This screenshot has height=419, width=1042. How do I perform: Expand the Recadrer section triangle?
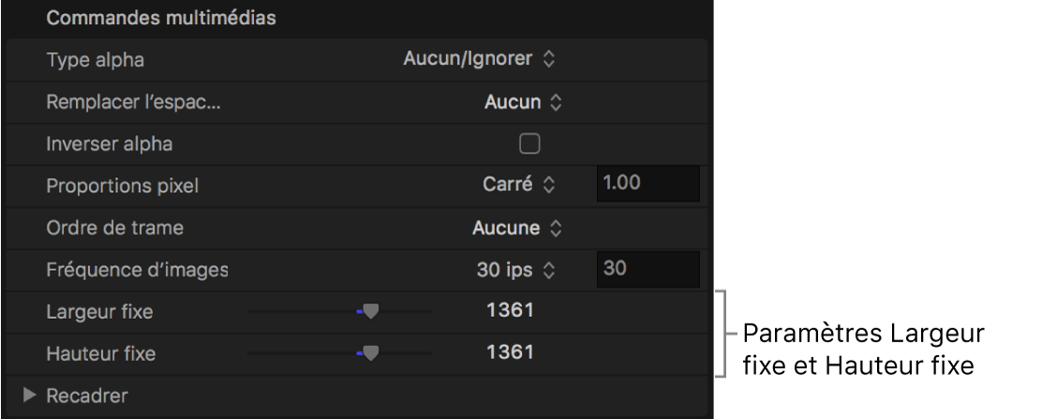pos(29,396)
